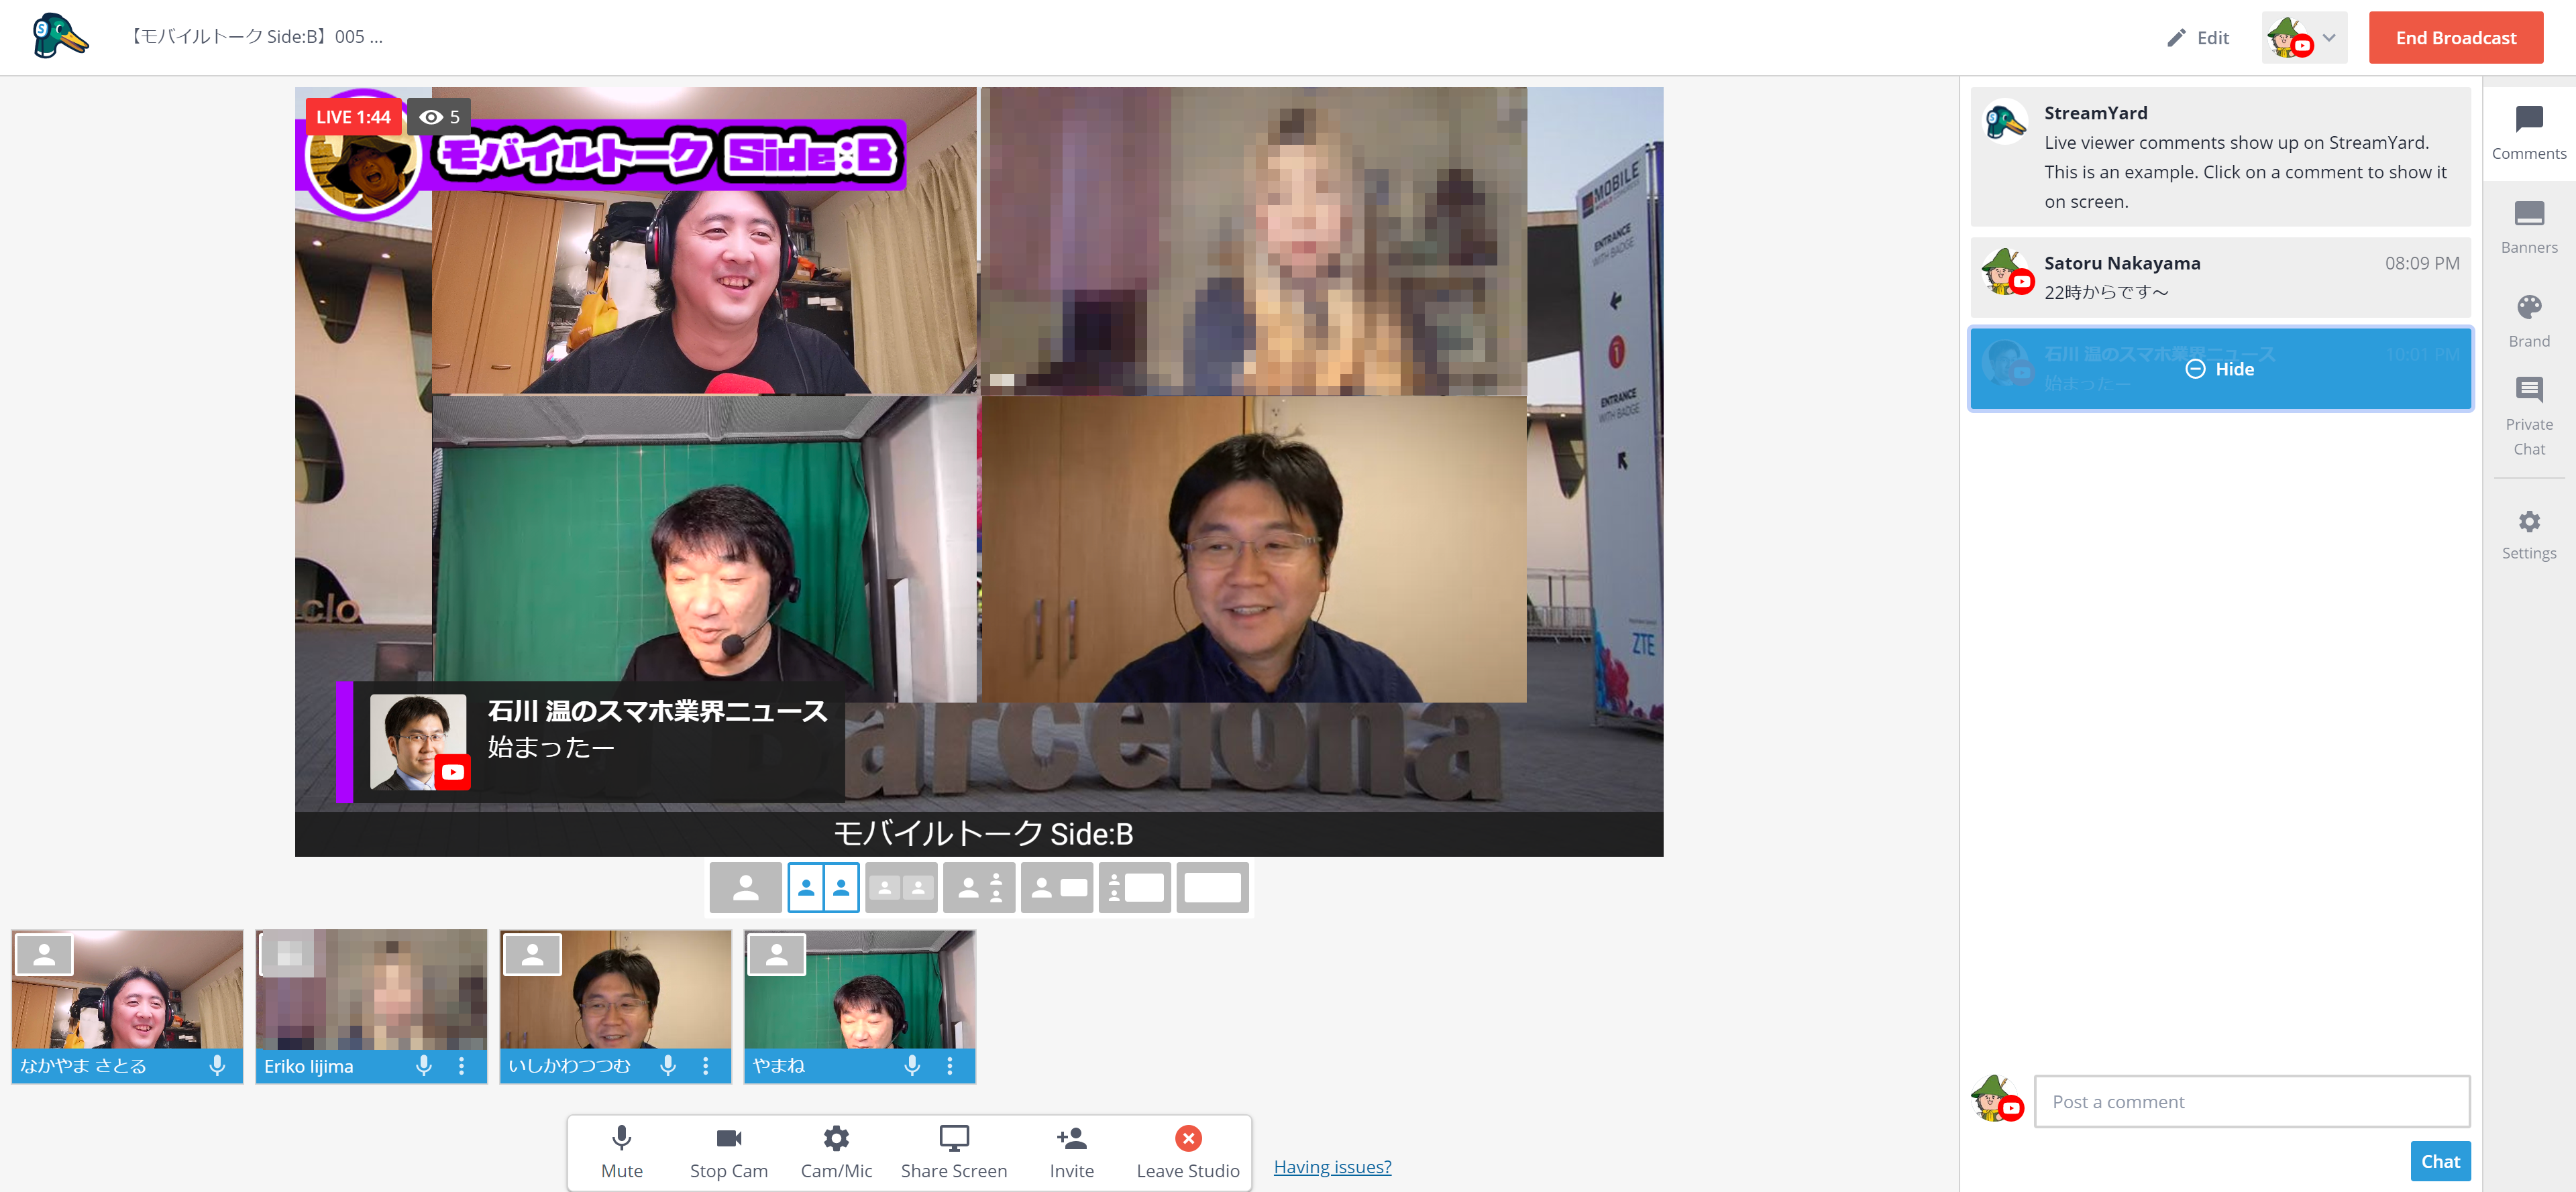Viewport: 2576px width, 1192px height.
Task: Open options menu for Eriko Iijima
Action: click(461, 1065)
